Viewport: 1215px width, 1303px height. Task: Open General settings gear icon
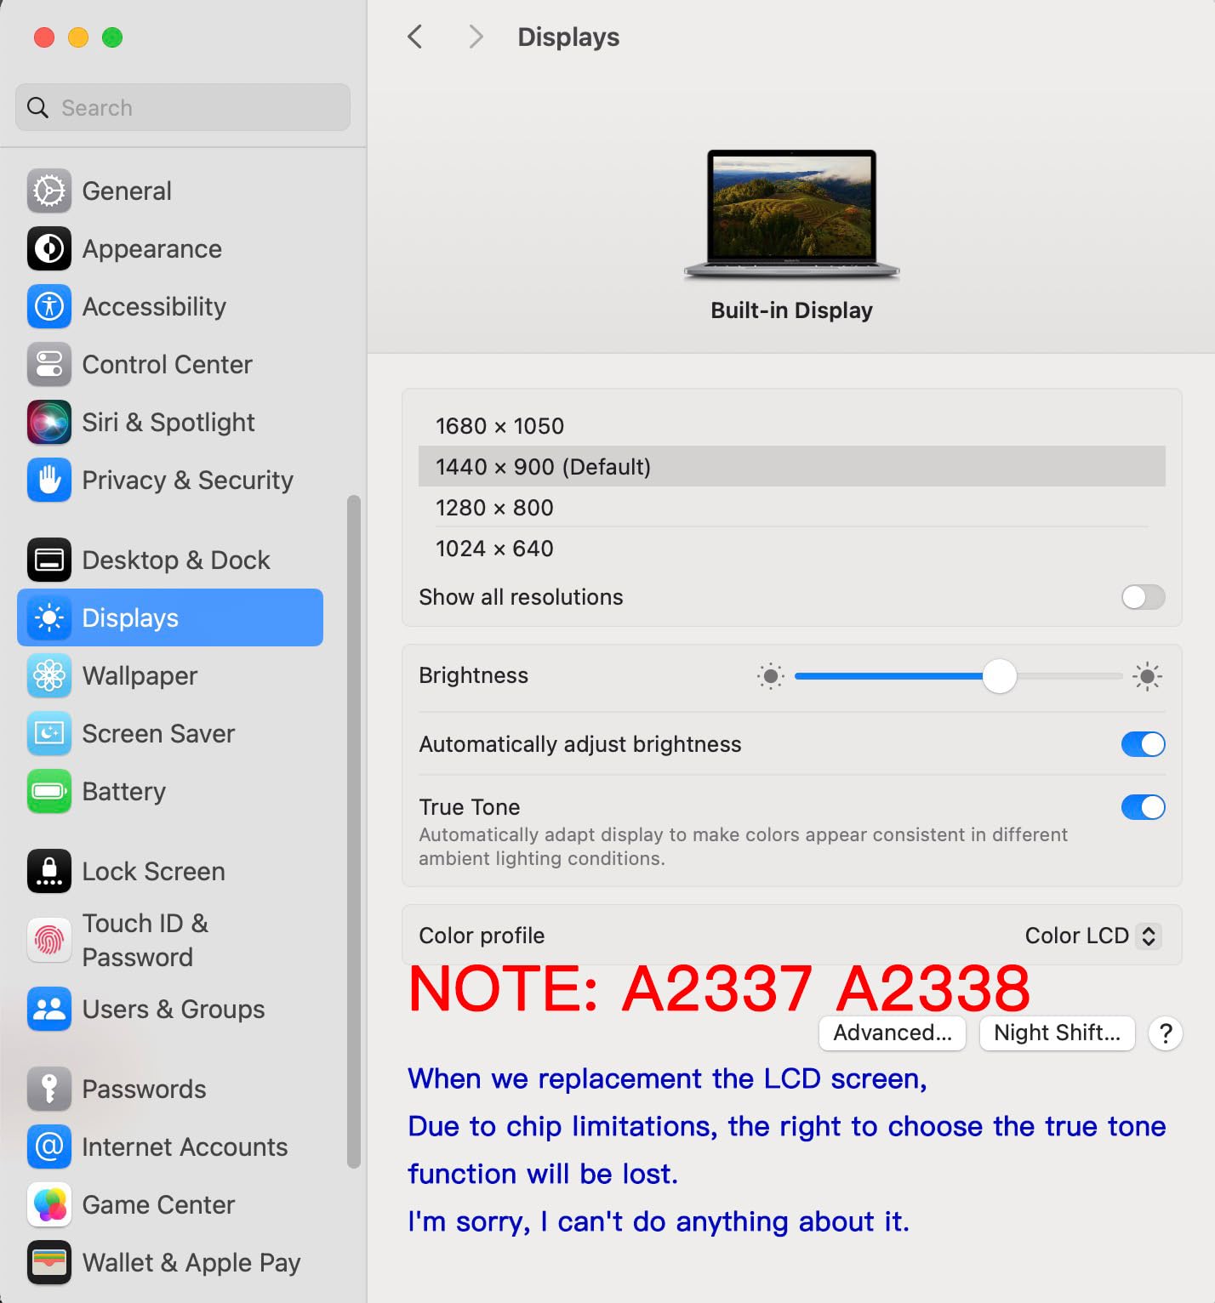click(x=49, y=191)
